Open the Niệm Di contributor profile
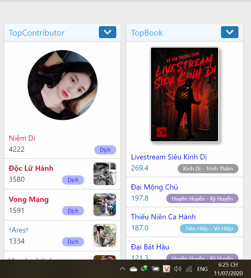This screenshot has width=251, height=278. click(22, 138)
